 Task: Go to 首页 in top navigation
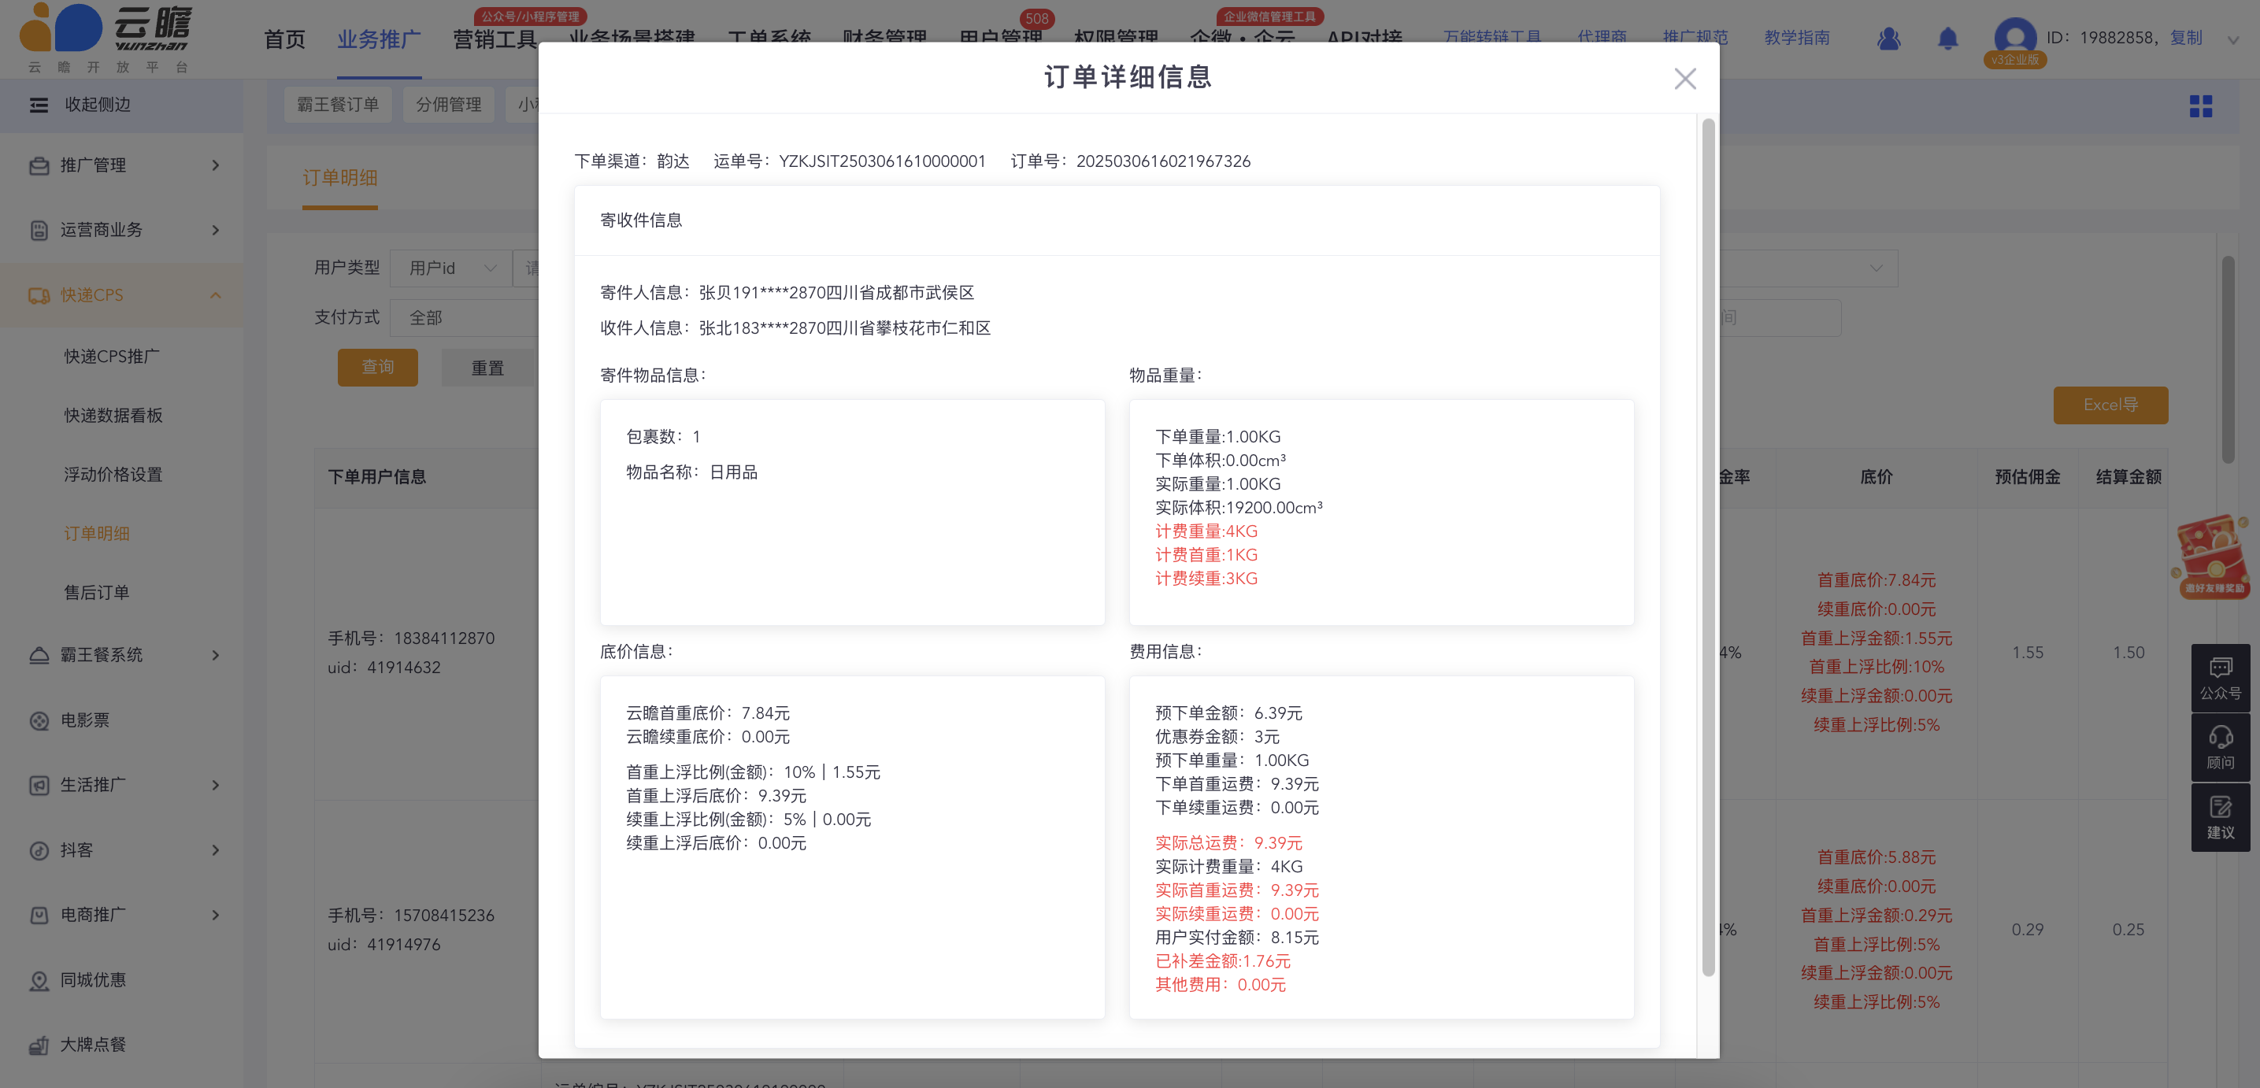[x=284, y=39]
